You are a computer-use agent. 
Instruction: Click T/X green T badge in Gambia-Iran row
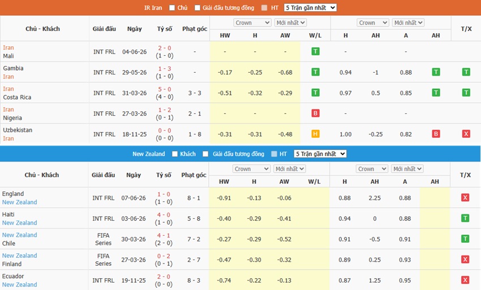(x=466, y=72)
